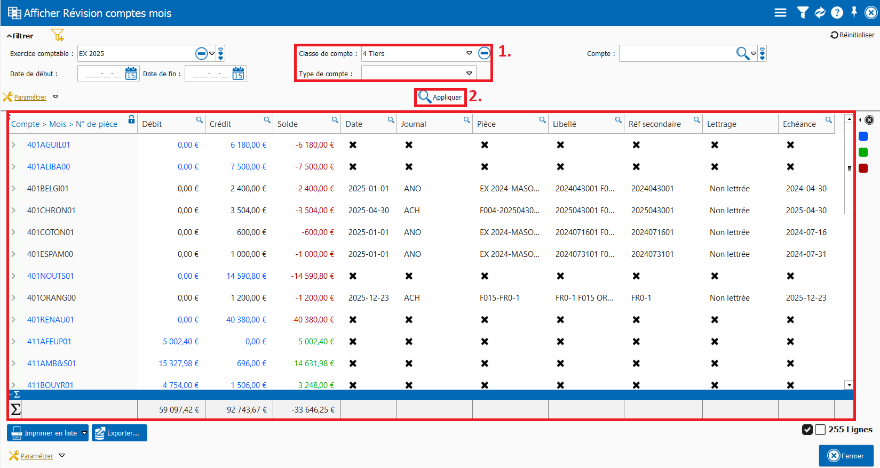Viewport: 880px width, 468px height.
Task: Open the Imprimer en liste dropdown arrow
Action: pyautogui.click(x=84, y=433)
